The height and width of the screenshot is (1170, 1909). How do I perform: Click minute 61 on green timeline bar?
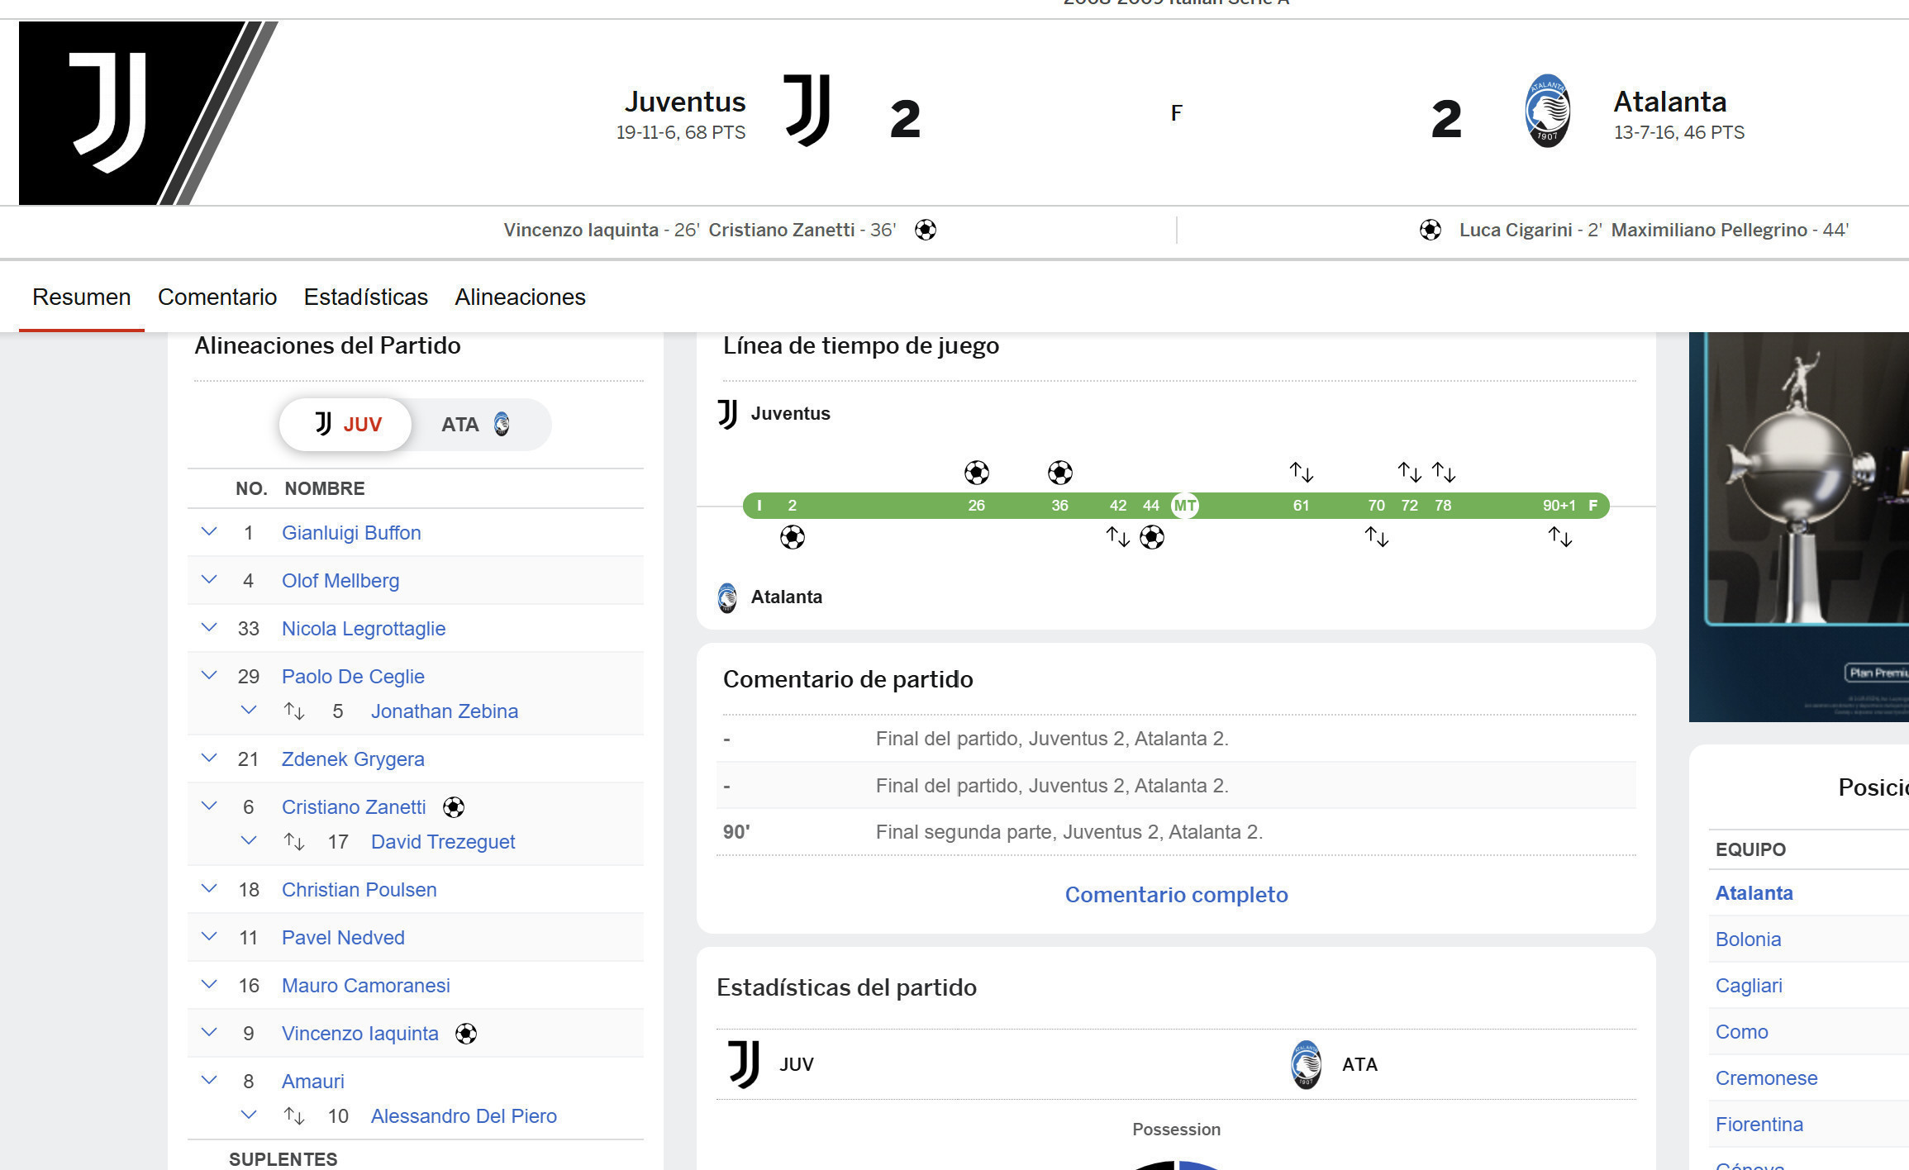point(1302,506)
